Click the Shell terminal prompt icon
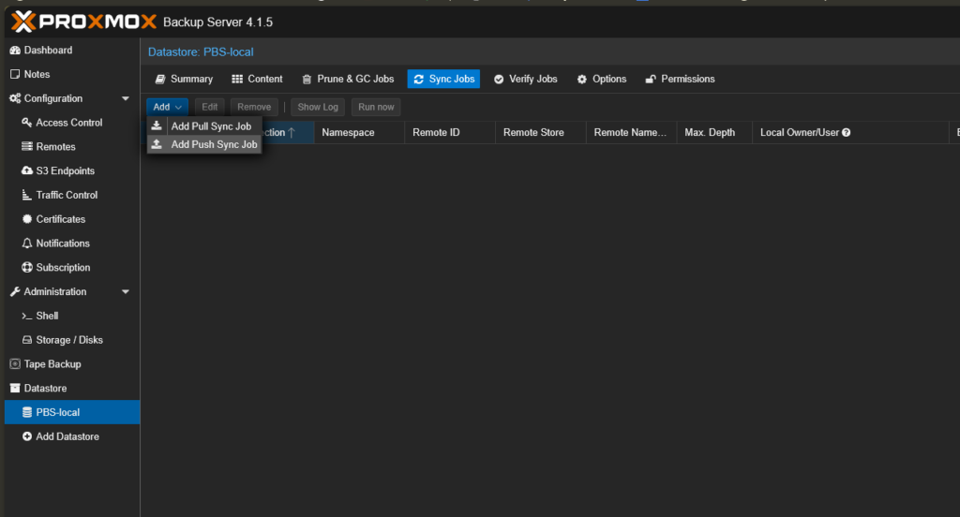 [x=27, y=317]
